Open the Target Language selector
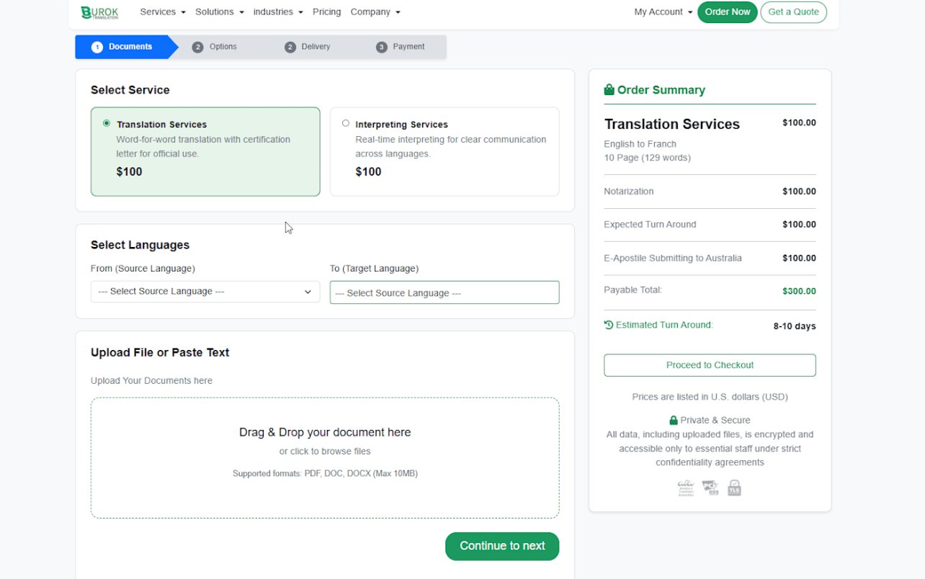Image resolution: width=925 pixels, height=579 pixels. click(x=444, y=292)
